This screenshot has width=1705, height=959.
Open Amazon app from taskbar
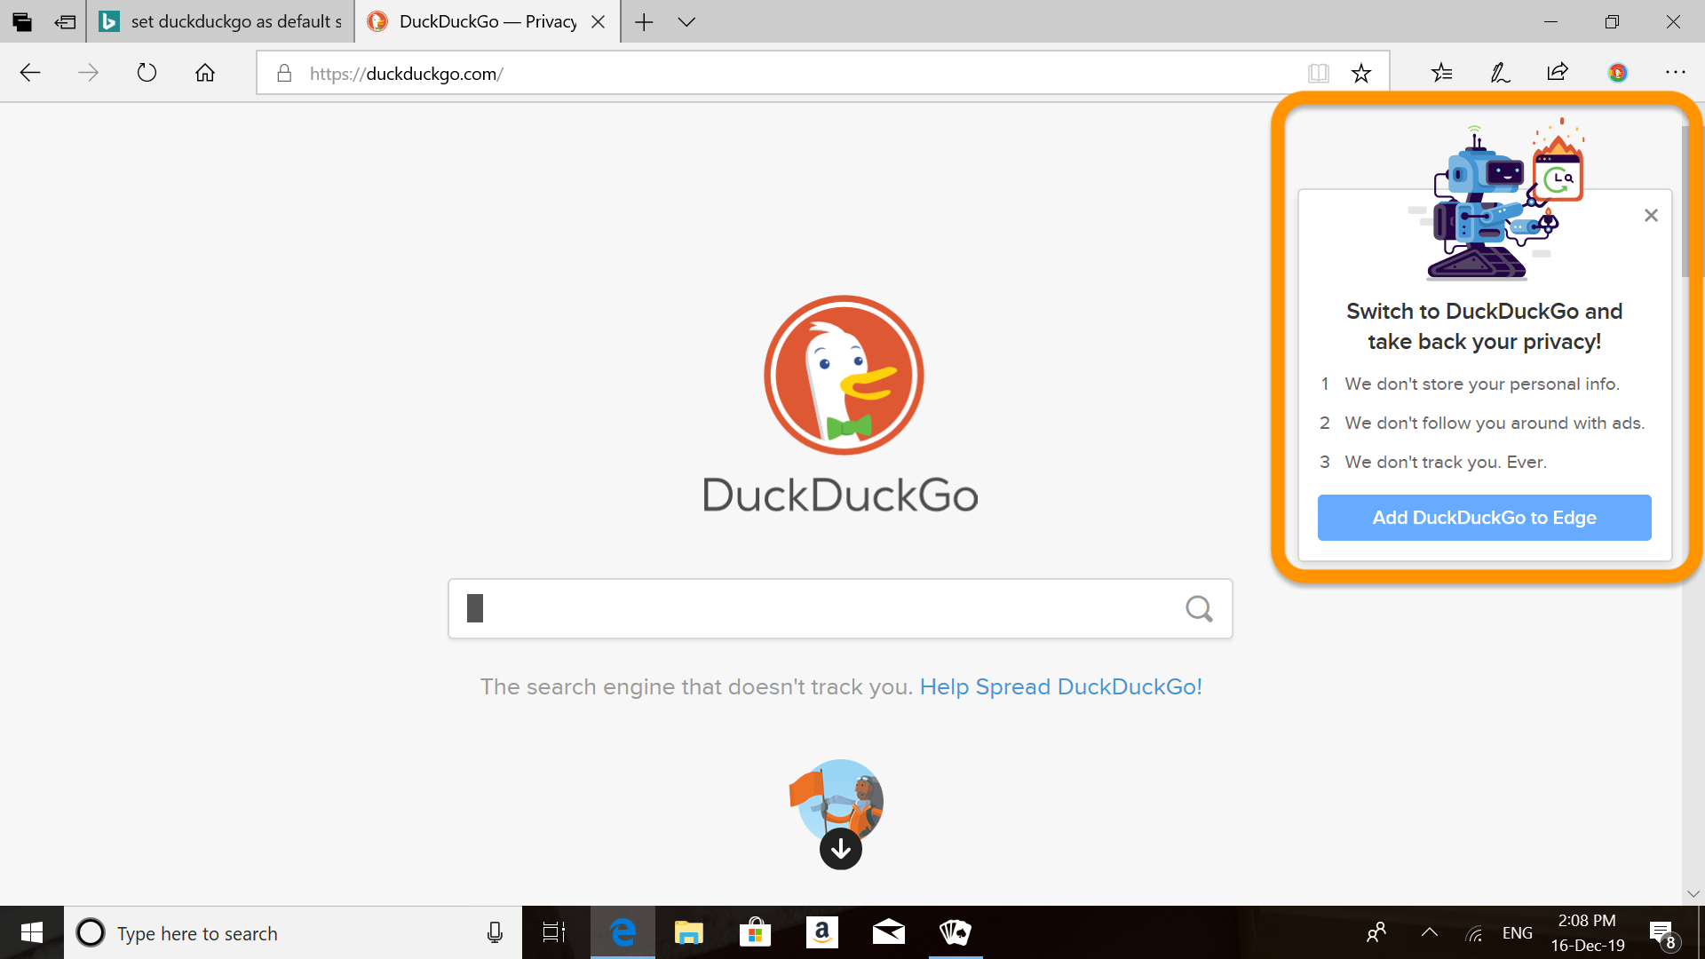click(x=822, y=932)
